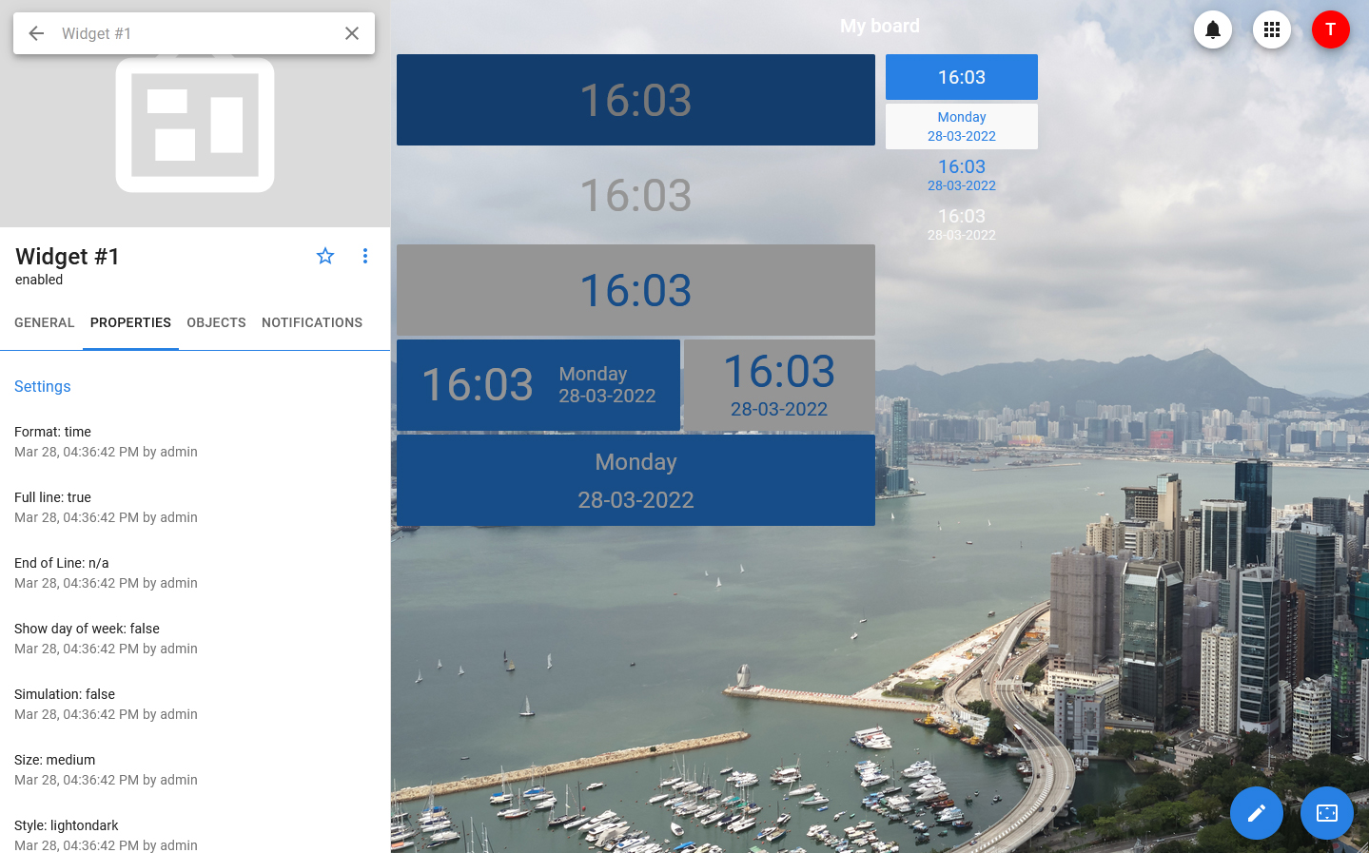The image size is (1369, 853).
Task: Toggle fullscreen mode button
Action: [x=1326, y=813]
